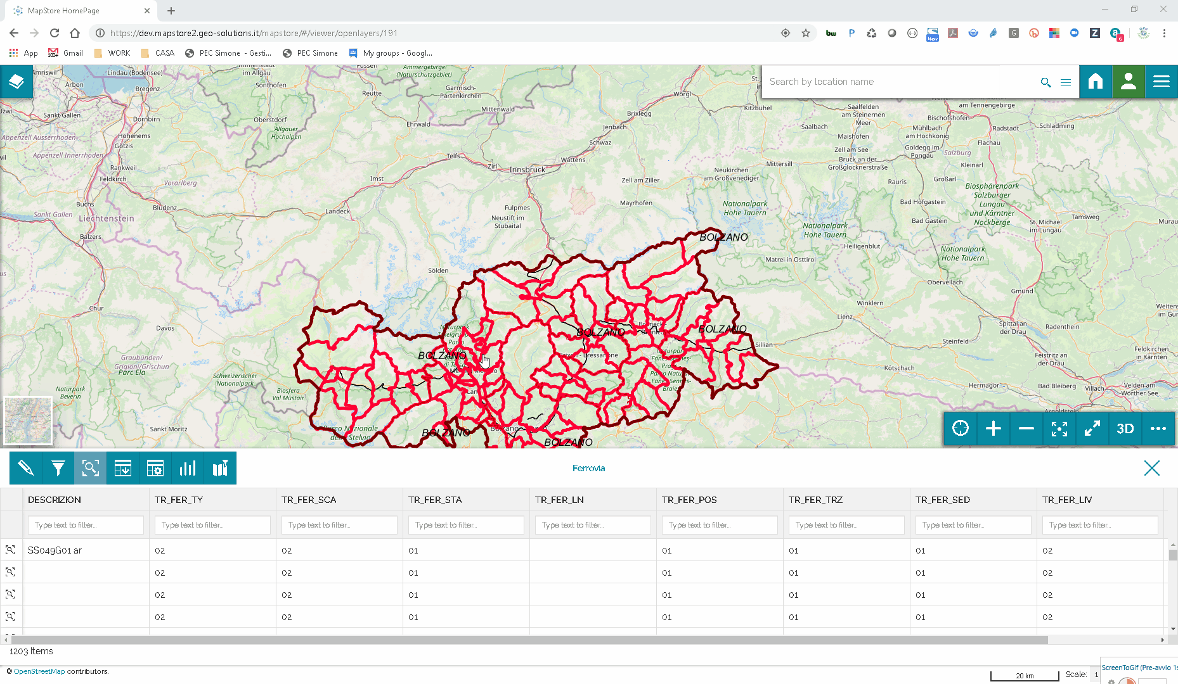
Task: Expand the more map tools ellipsis
Action: coord(1158,429)
